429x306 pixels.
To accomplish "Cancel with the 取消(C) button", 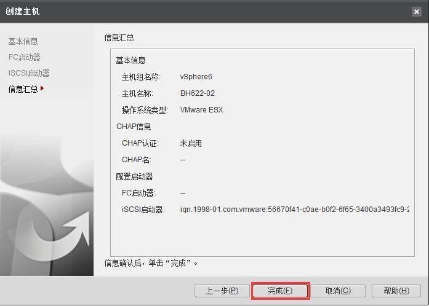I will coord(338,291).
